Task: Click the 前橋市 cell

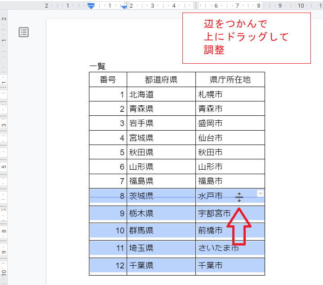Action: point(230,232)
